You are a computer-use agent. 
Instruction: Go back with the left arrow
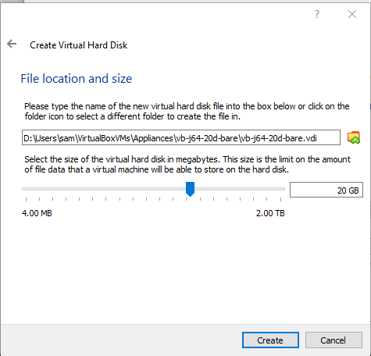point(12,44)
